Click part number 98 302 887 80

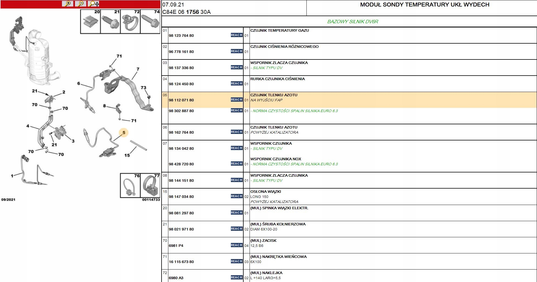point(181,111)
